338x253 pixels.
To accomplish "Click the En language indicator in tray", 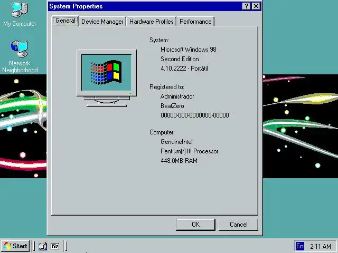I will [300, 246].
